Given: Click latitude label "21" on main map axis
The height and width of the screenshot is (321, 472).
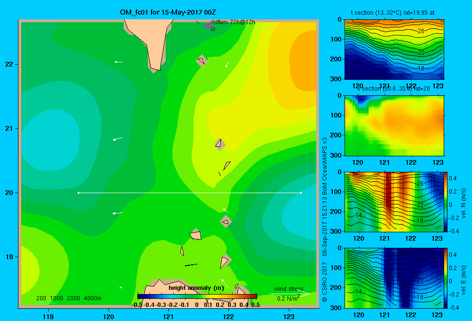Looking at the screenshot, I should tap(9, 128).
